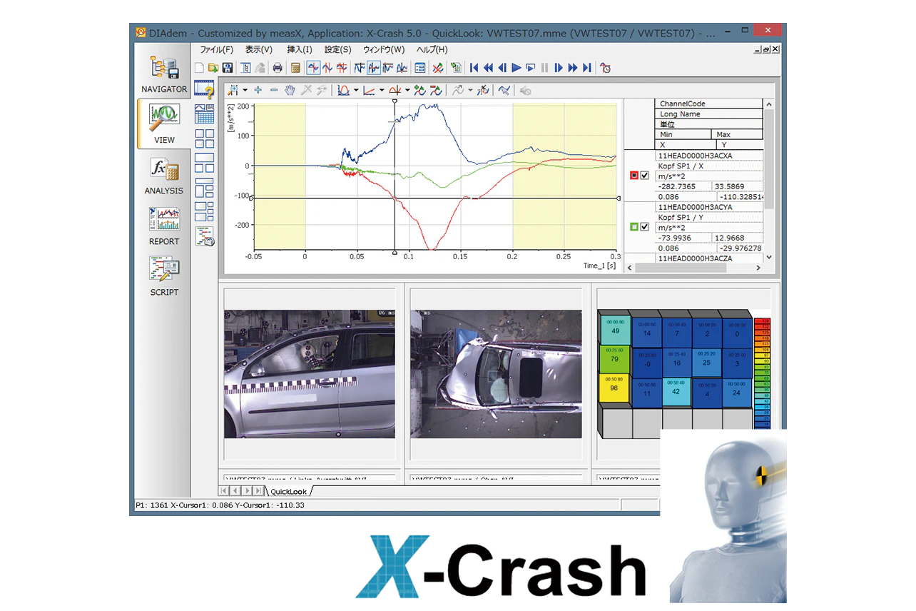Image resolution: width=916 pixels, height=611 pixels.
Task: Click the pause playback button
Action: (x=545, y=68)
